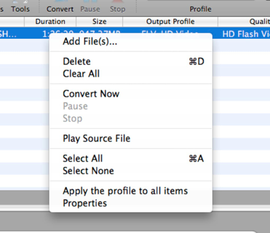Select Delete in the context menu

click(77, 62)
